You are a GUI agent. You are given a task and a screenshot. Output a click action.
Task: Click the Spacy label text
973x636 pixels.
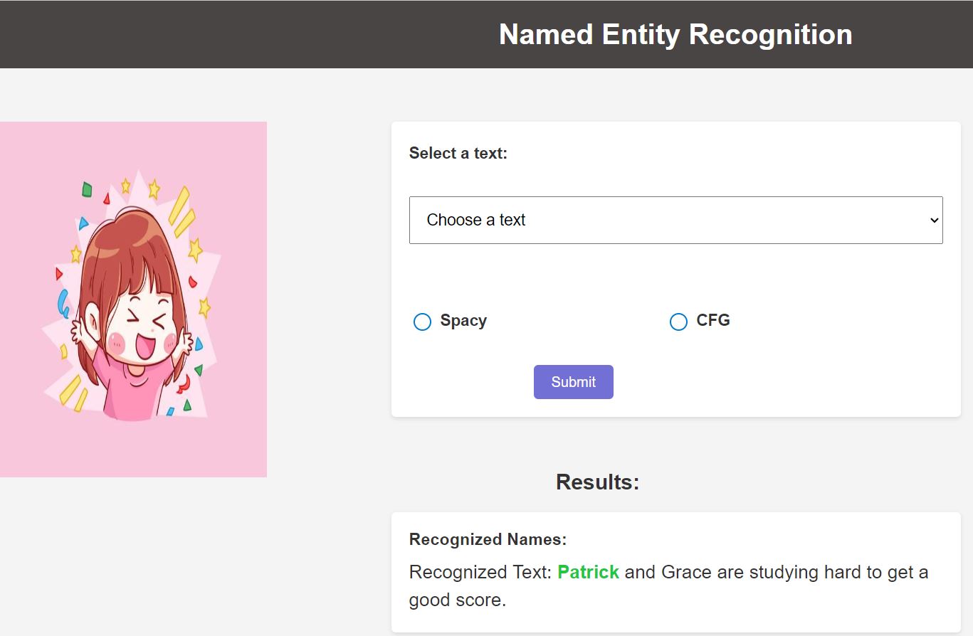(x=463, y=320)
